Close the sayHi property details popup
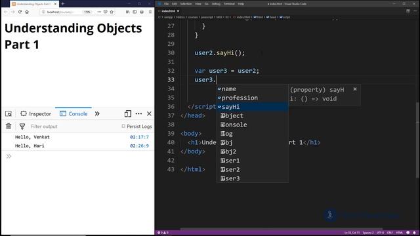Viewport: 420px width, 236px height. pyautogui.click(x=355, y=89)
